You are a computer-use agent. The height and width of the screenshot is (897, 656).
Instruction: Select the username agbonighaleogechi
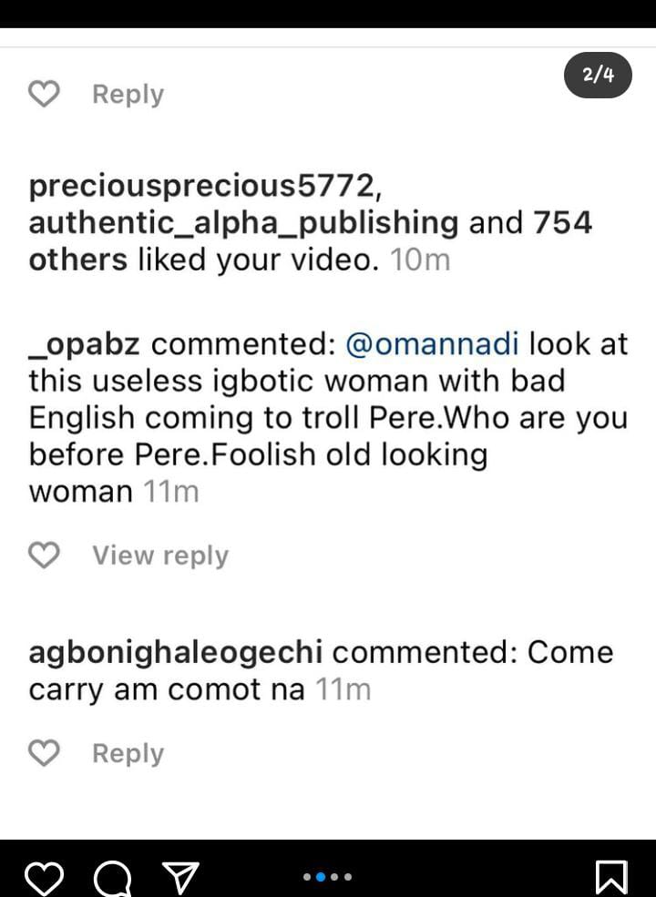pyautogui.click(x=173, y=652)
